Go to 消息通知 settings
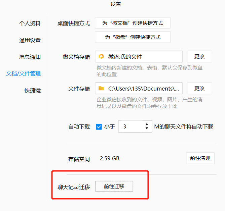The image size is (225, 211). point(30,57)
